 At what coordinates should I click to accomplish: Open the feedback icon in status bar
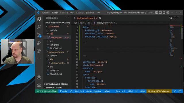pos(175,91)
